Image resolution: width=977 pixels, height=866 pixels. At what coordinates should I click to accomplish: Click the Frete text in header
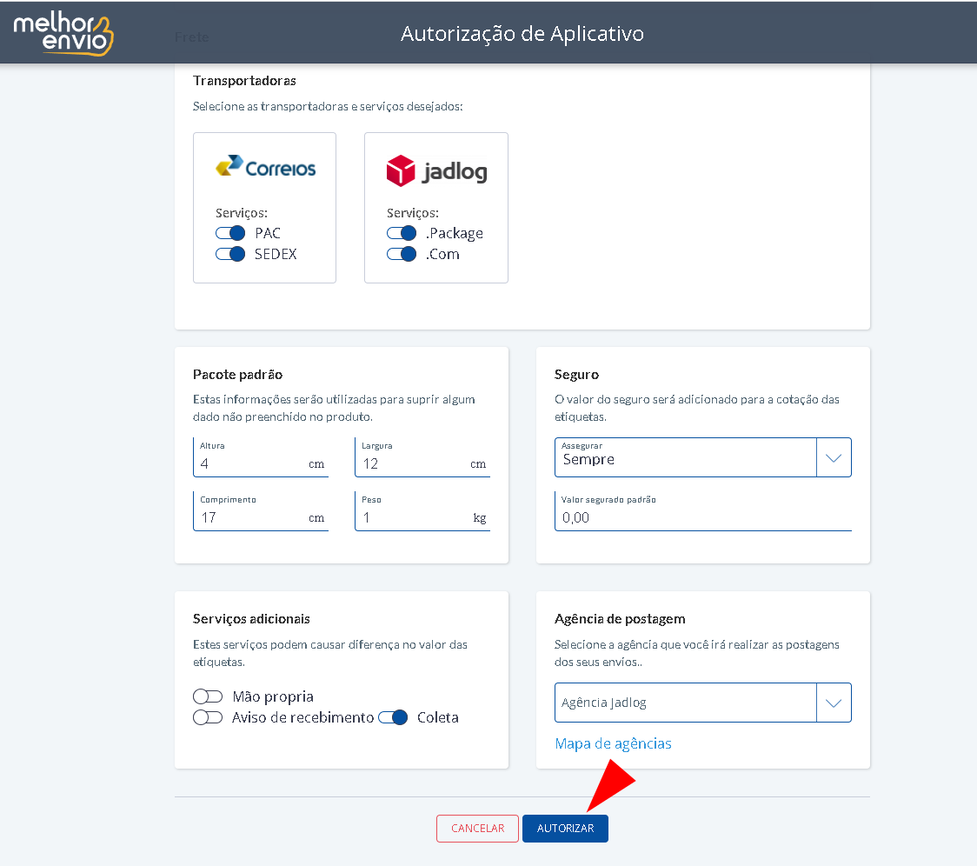click(192, 37)
